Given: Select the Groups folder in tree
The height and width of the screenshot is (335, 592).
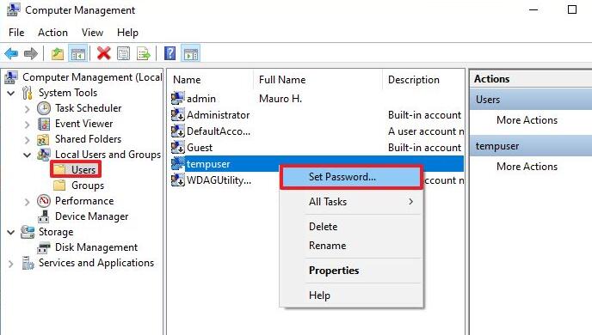Looking at the screenshot, I should 88,186.
